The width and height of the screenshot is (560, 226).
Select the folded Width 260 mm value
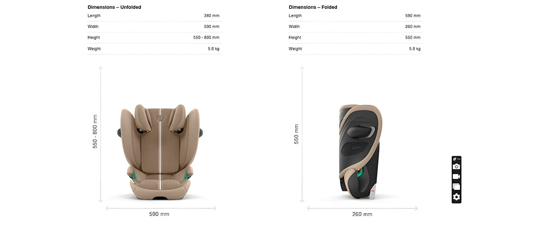[x=413, y=26]
